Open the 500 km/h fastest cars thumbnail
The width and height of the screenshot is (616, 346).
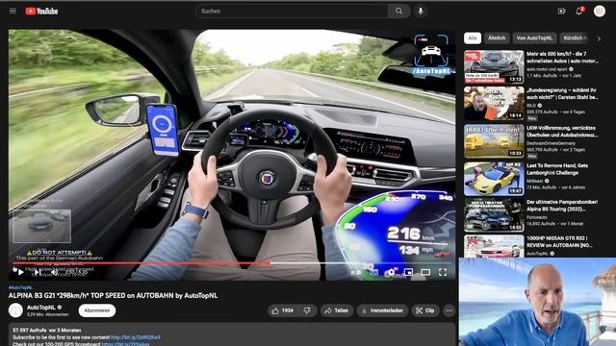pos(494,66)
